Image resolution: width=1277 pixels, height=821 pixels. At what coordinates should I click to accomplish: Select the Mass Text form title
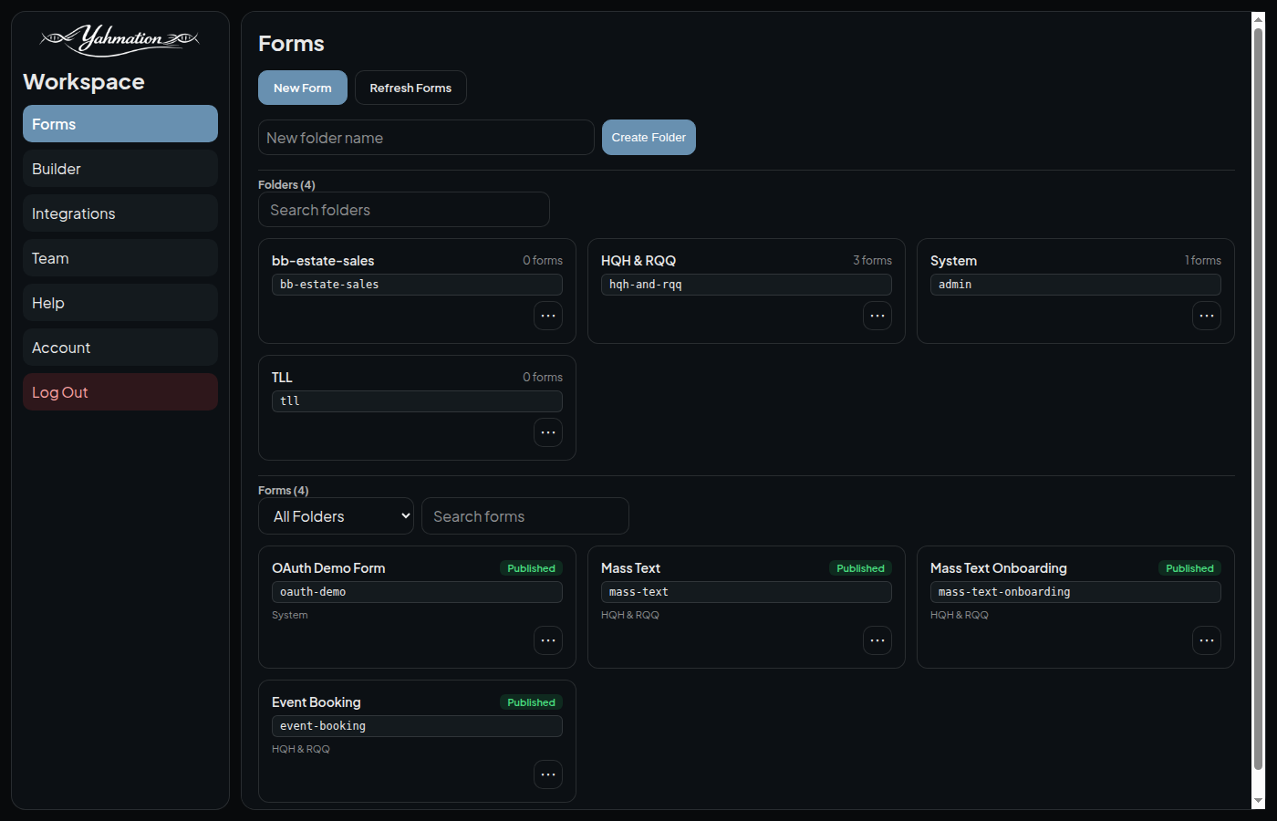[630, 568]
